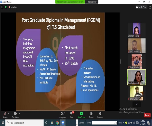The width and height of the screenshot is (152, 126).
Task: Unmute the microphone
Action: coord(5,115)
